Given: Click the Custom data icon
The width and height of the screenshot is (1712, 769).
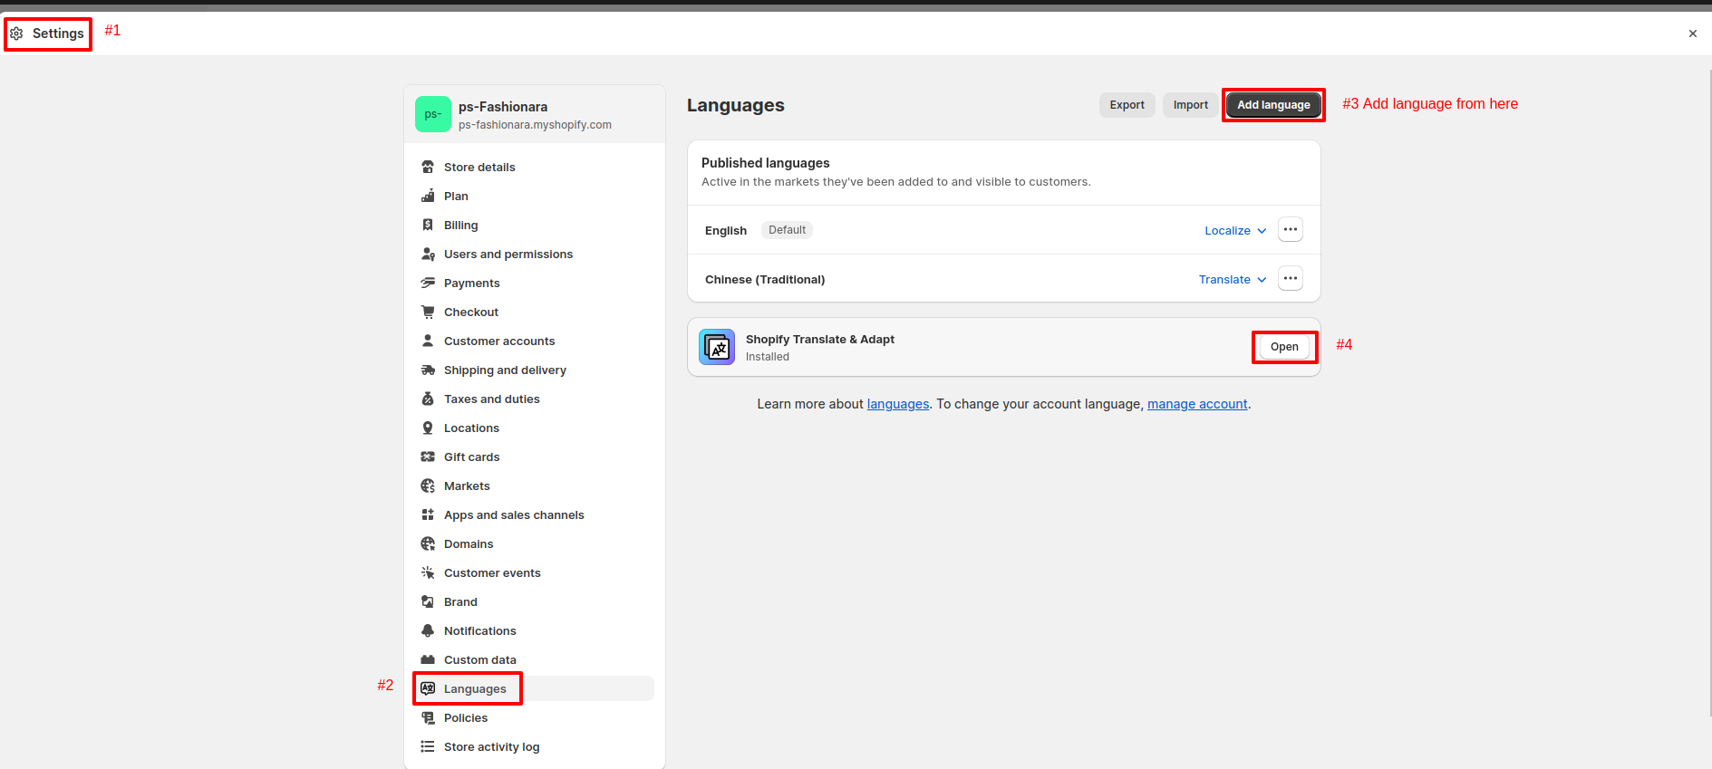Looking at the screenshot, I should 428,659.
